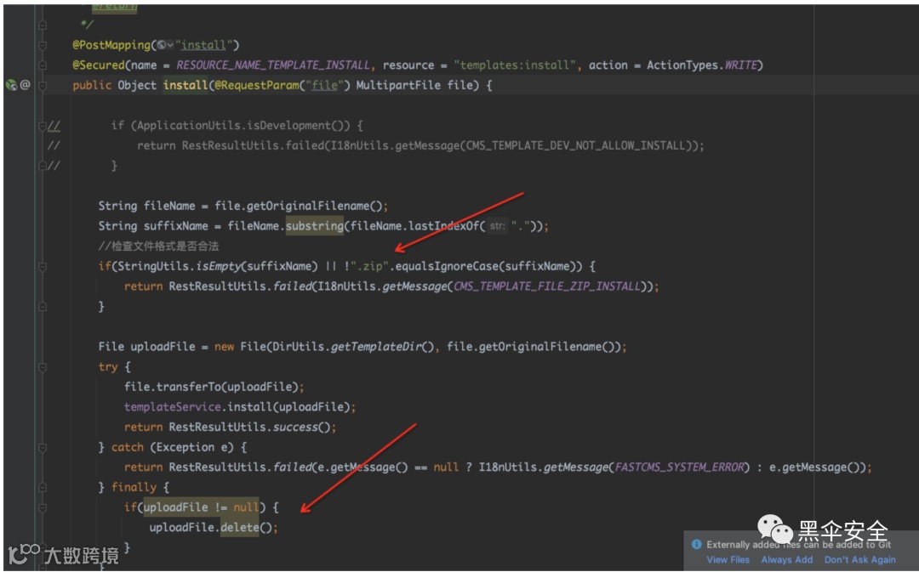Click the Always Add link in notification
The image size is (919, 572).
[786, 560]
